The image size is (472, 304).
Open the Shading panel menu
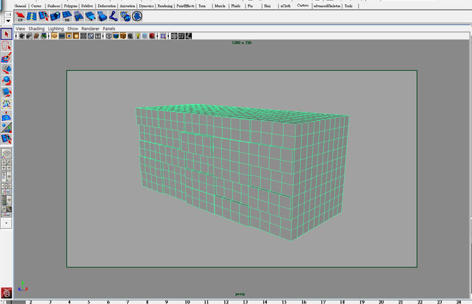37,28
